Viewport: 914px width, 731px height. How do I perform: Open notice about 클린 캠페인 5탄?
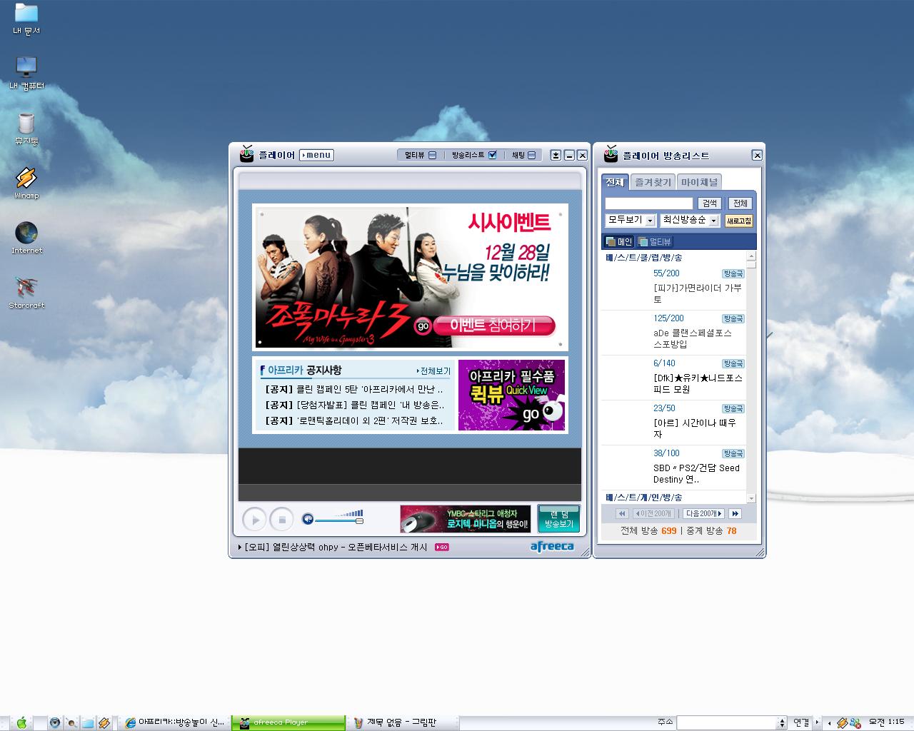[354, 390]
